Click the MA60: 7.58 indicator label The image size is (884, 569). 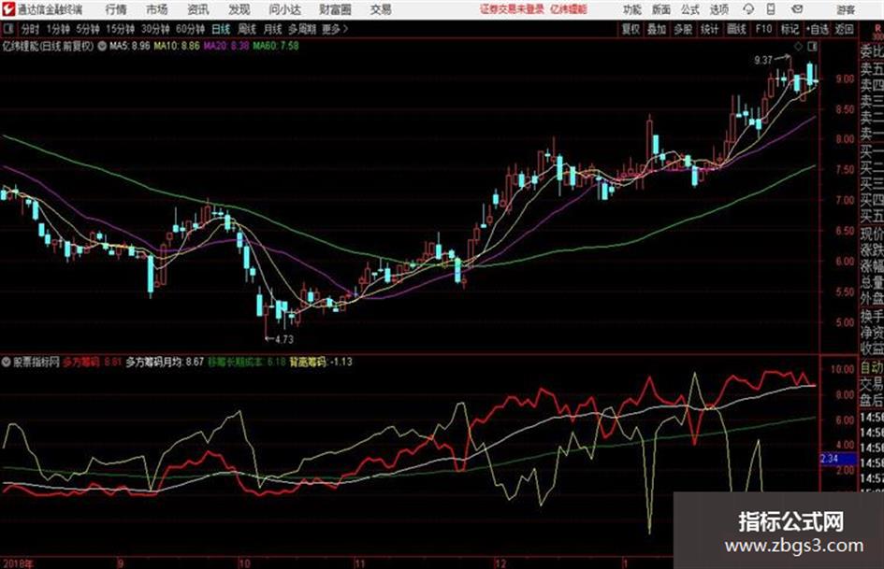point(276,46)
